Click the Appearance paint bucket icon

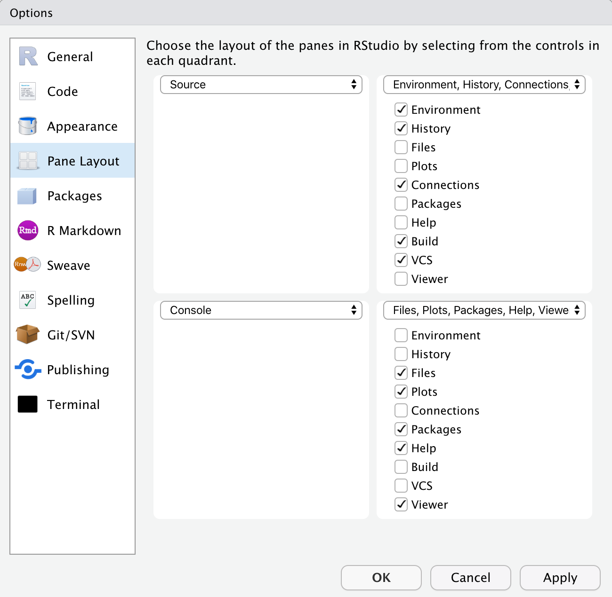(27, 126)
